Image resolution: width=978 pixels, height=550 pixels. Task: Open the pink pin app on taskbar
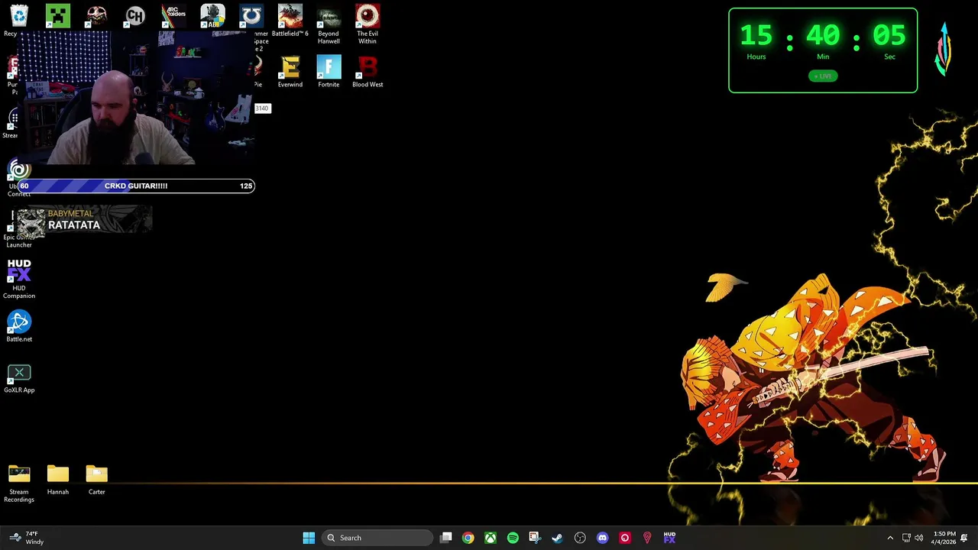647,538
